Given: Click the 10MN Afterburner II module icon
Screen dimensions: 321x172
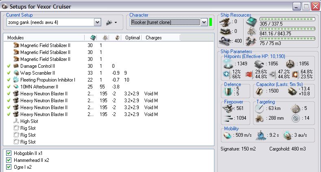Looking at the screenshot, I should [16, 86].
